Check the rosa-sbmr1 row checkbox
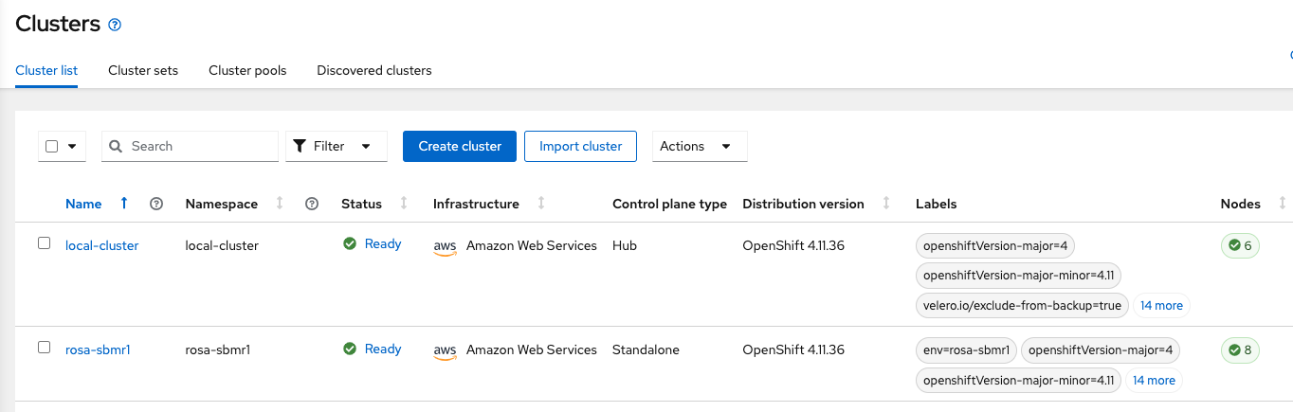 point(44,348)
